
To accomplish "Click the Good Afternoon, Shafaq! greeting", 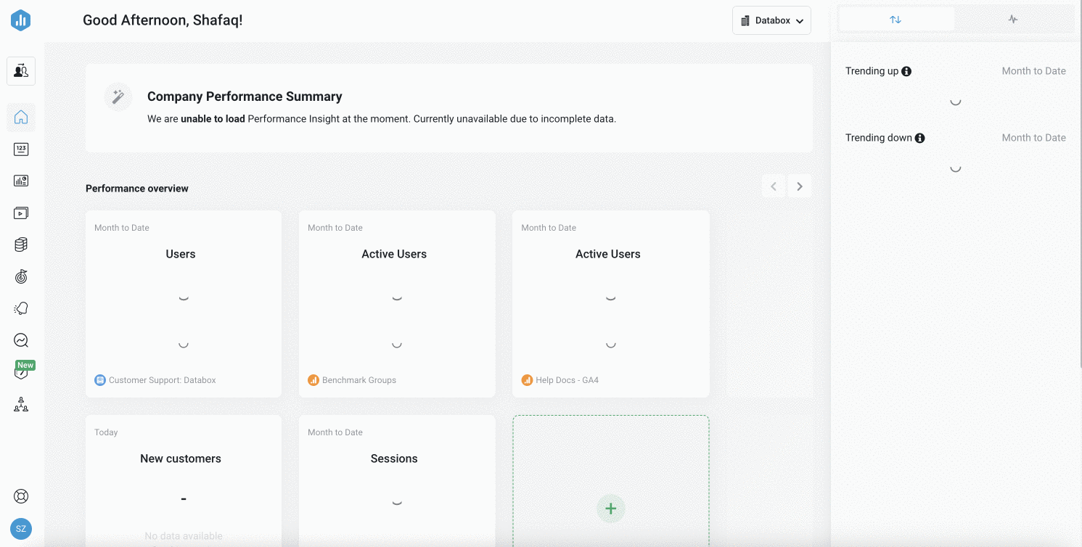I will [x=163, y=20].
